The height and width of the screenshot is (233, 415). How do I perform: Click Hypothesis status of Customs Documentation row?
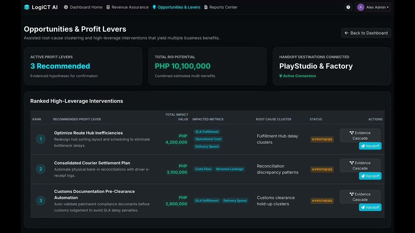(322, 201)
